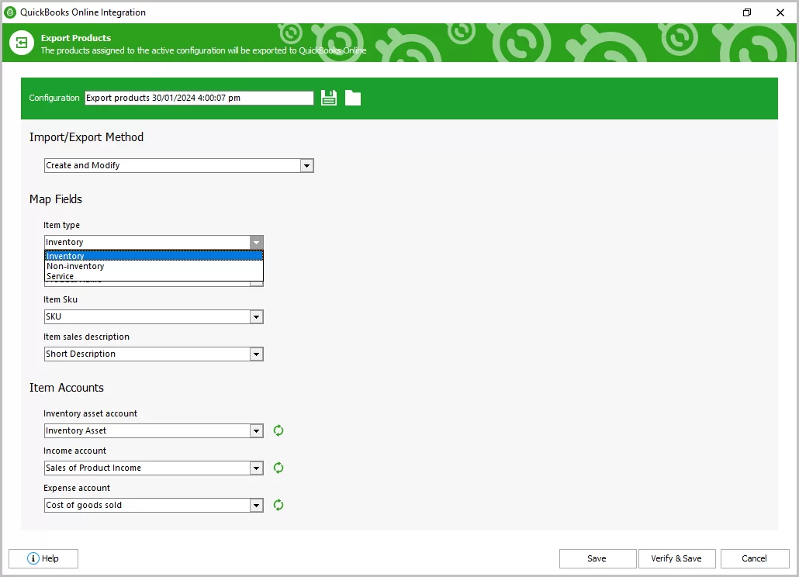Open the Item sales description dropdown

[256, 354]
